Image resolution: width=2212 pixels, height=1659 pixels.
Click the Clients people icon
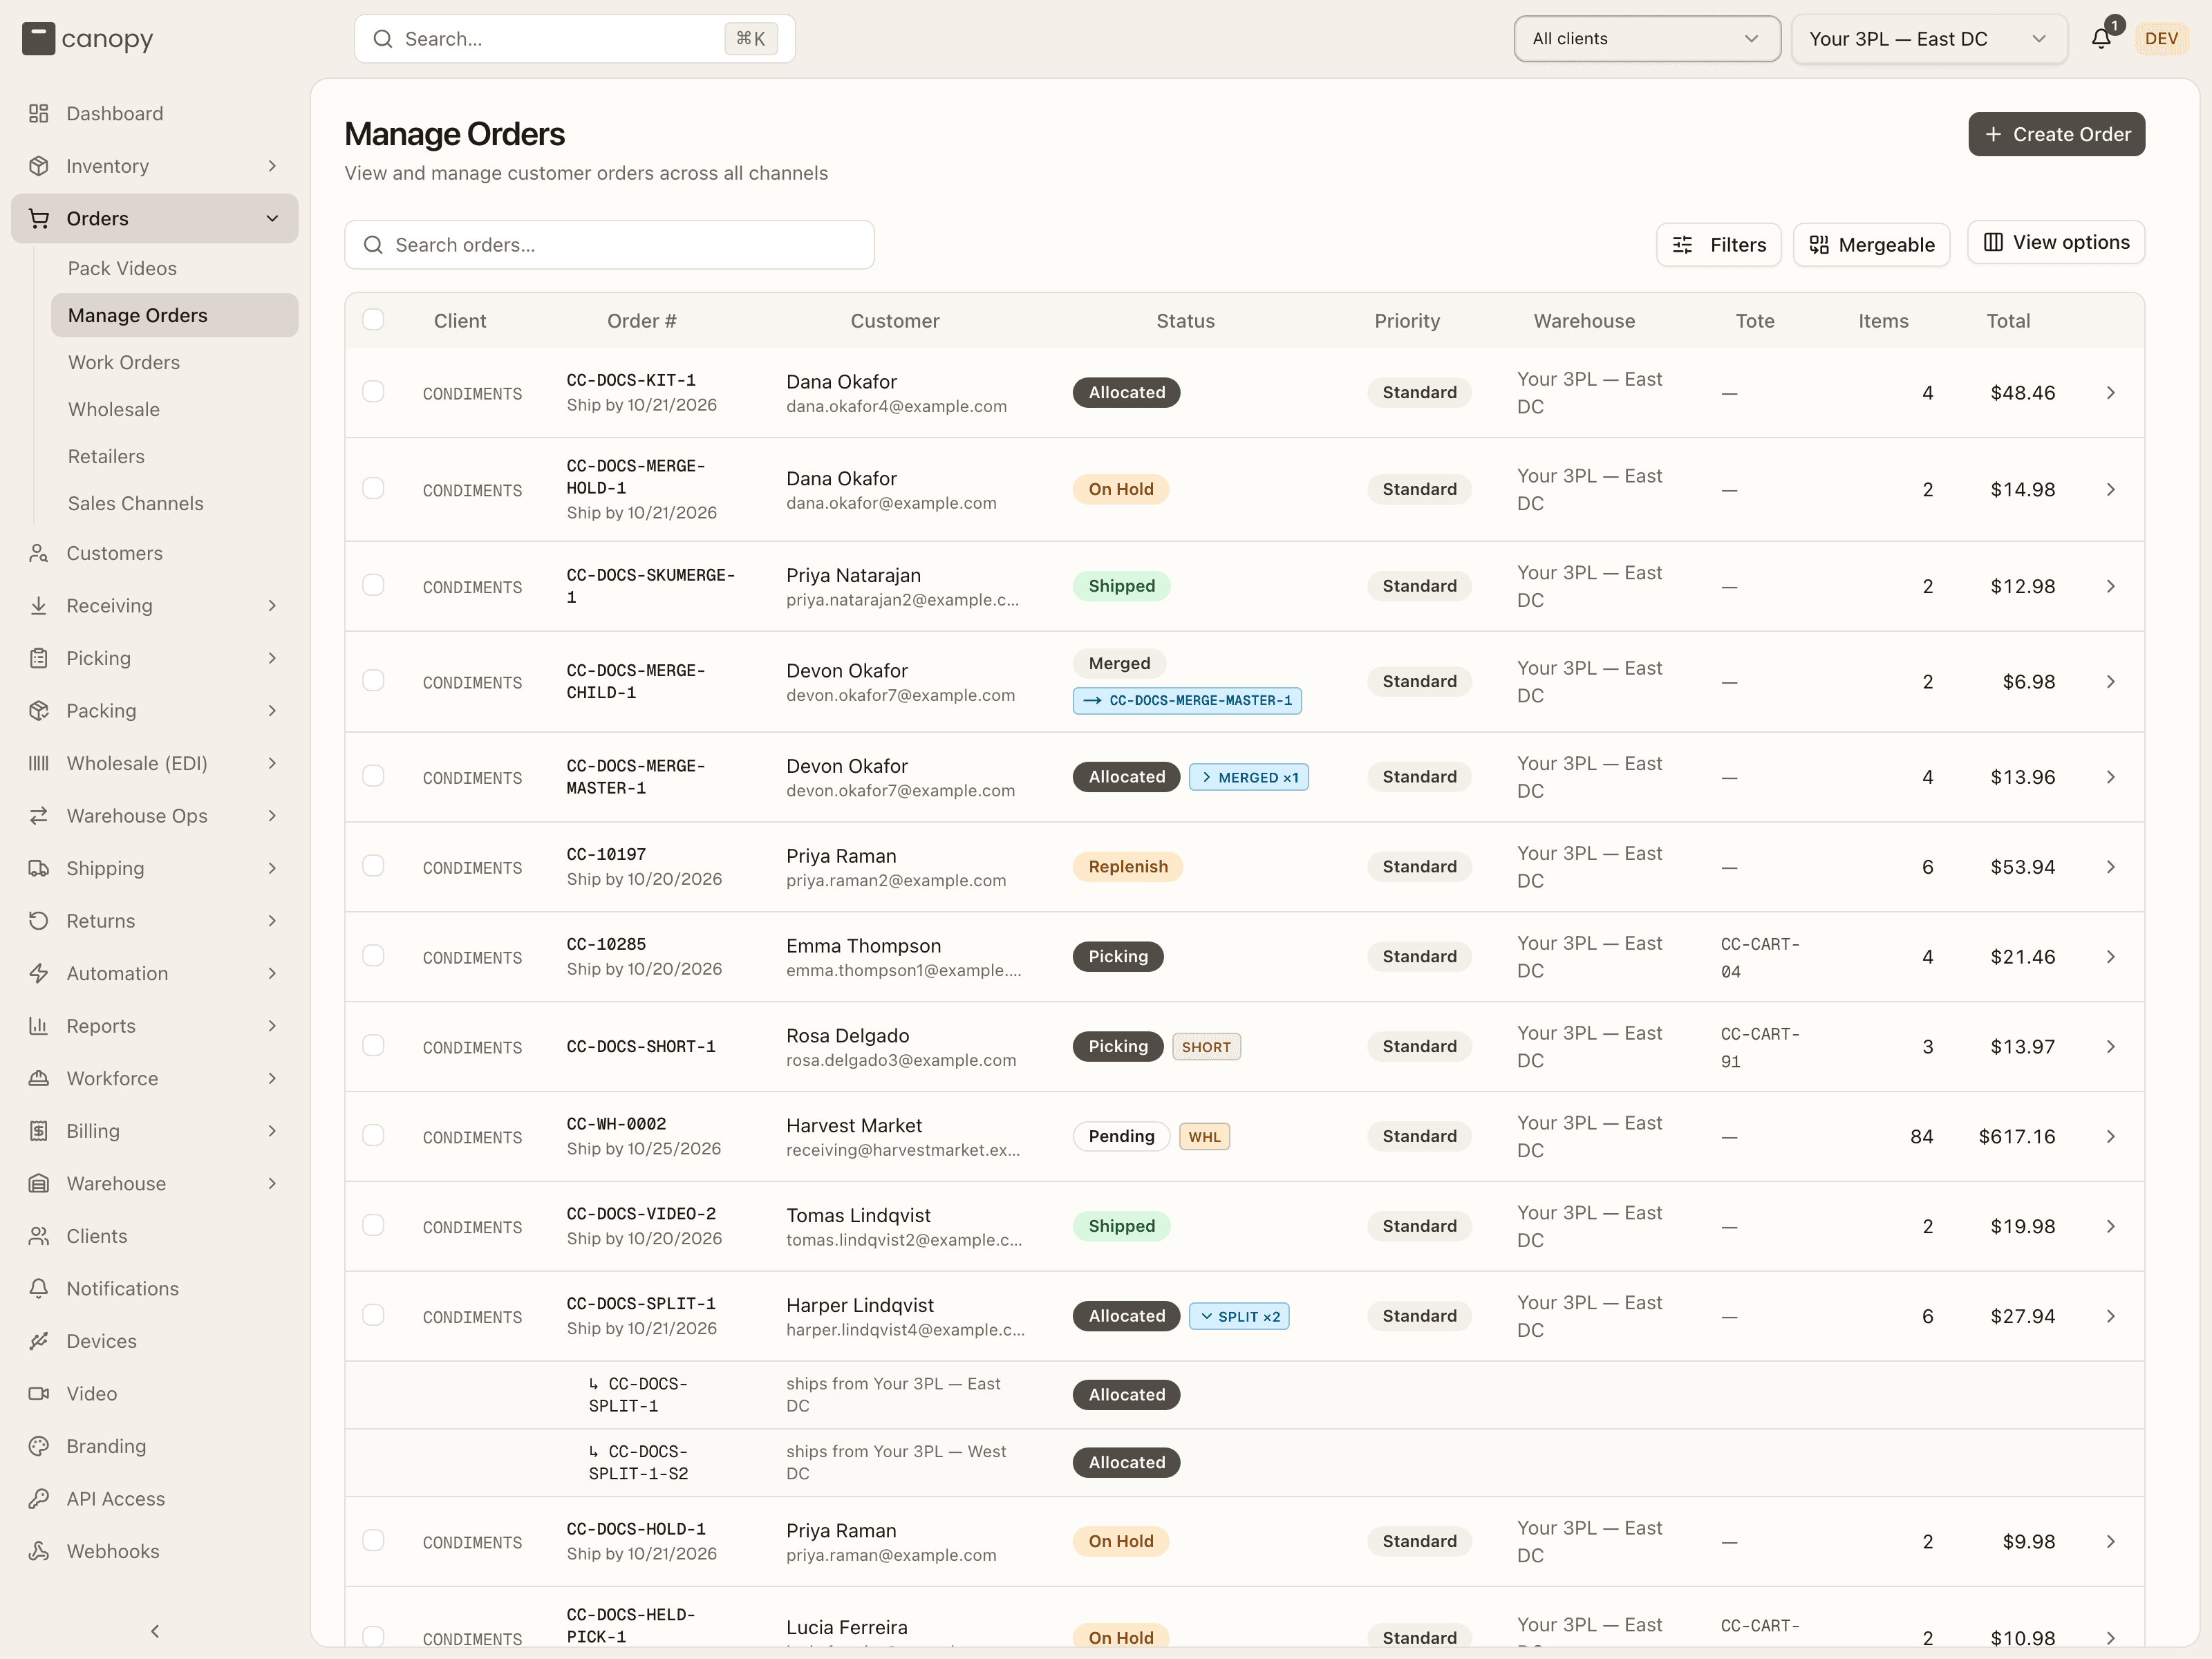pos(38,1236)
